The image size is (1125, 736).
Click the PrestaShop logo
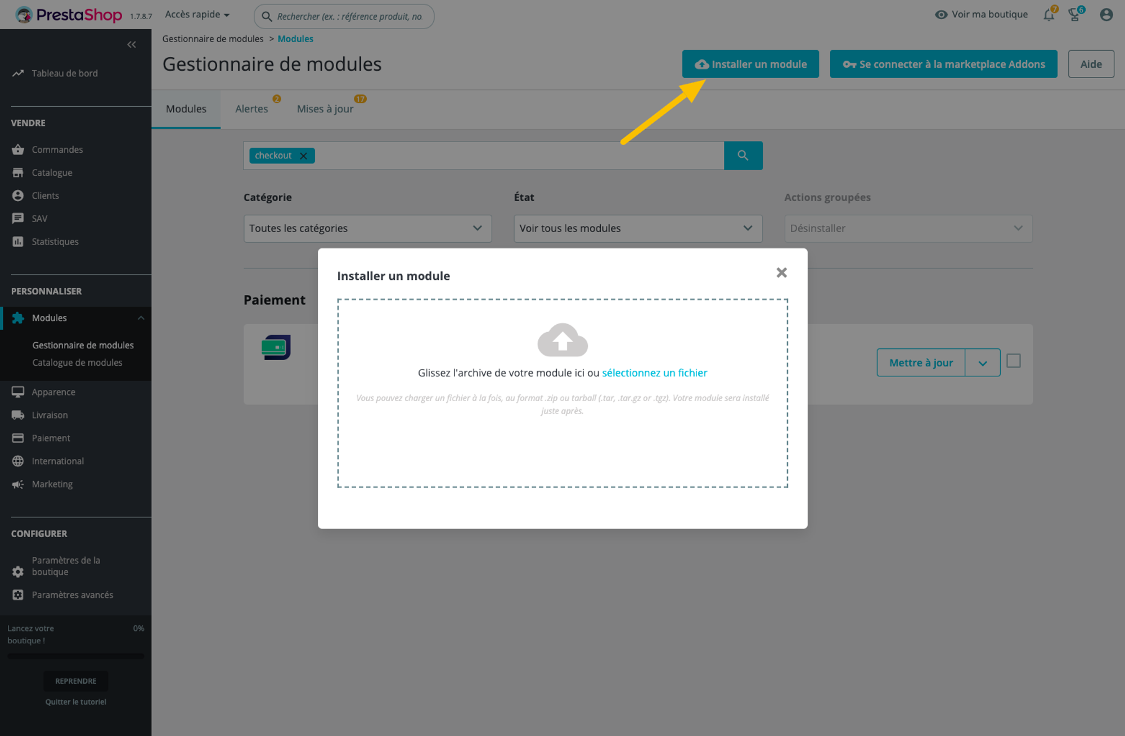click(68, 15)
